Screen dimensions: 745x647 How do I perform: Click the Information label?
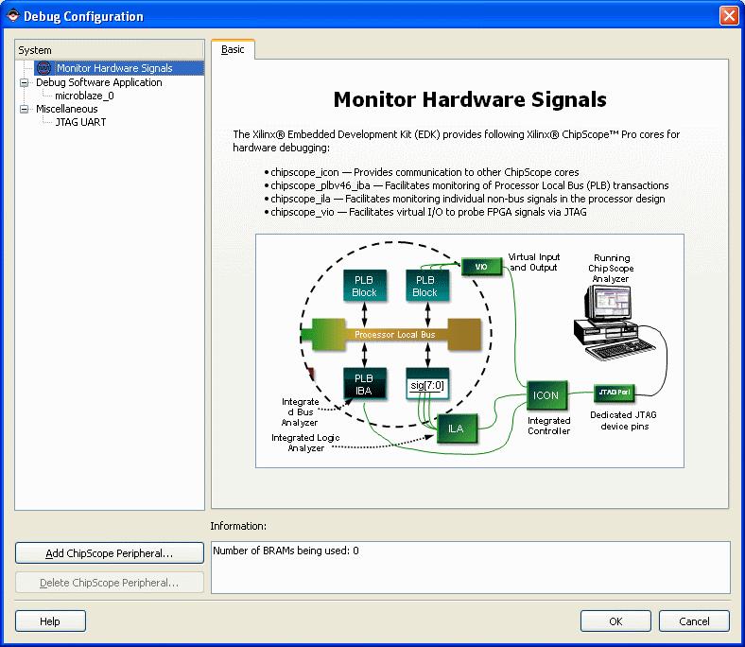238,526
